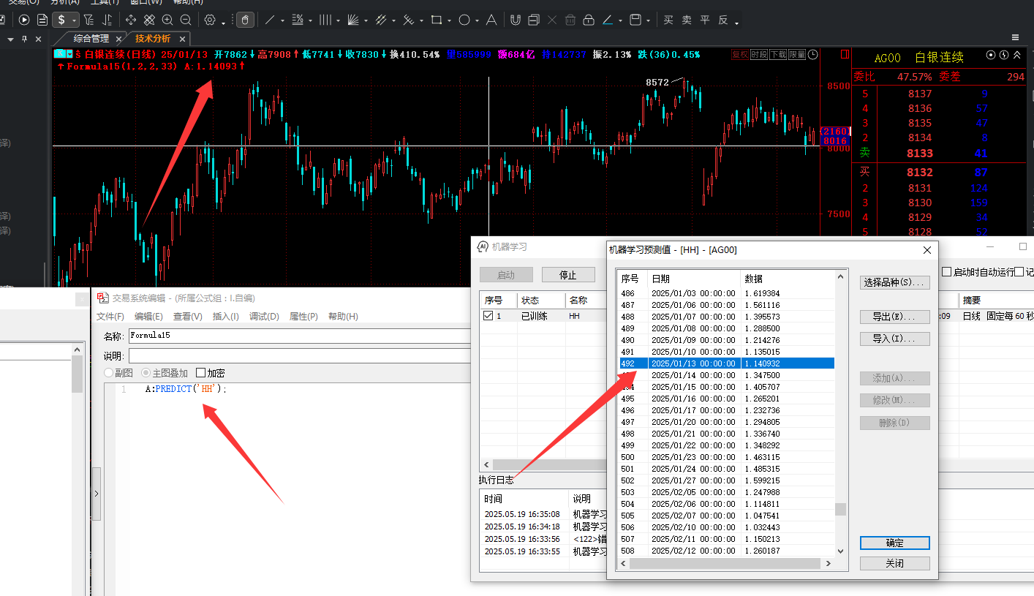
Task: Expand the rectangle tool dropdown arrow
Action: [x=448, y=21]
